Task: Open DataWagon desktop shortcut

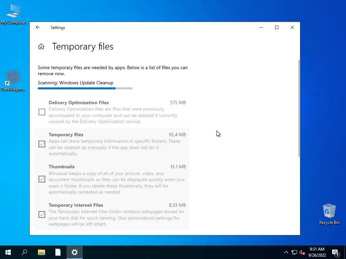Action: coord(13,81)
